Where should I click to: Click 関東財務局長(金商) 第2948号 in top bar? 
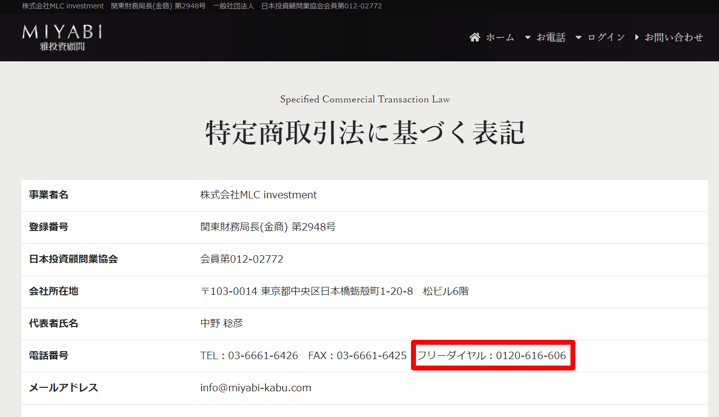tap(158, 6)
